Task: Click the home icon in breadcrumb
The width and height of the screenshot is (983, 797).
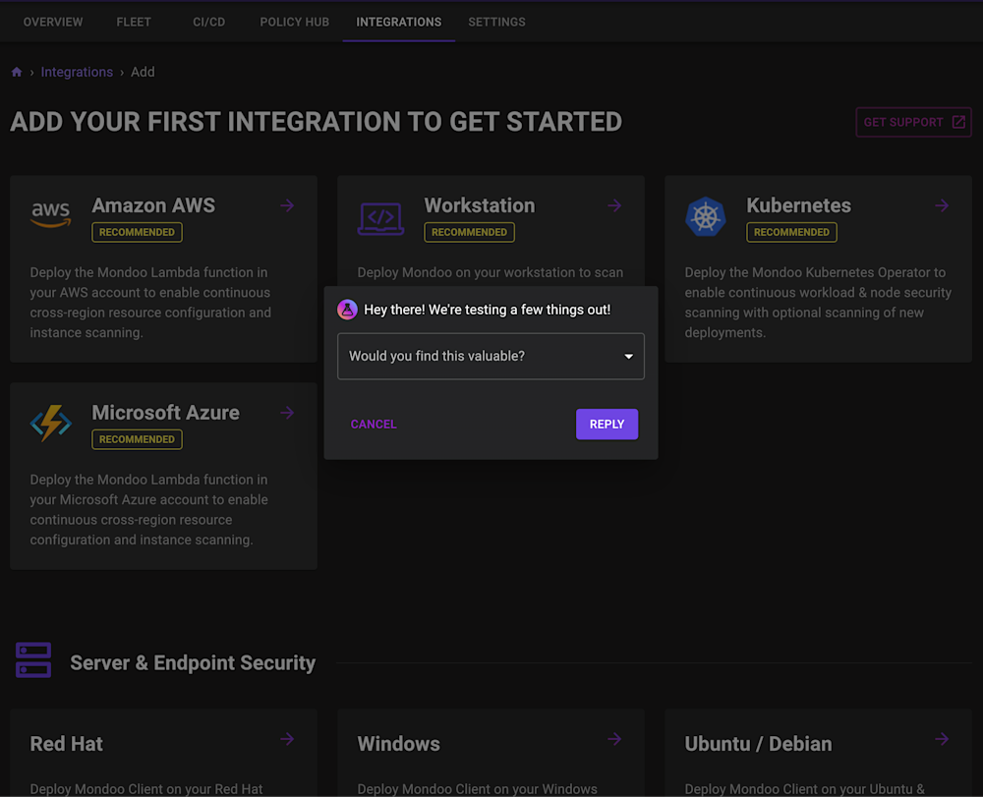Action: pos(17,72)
